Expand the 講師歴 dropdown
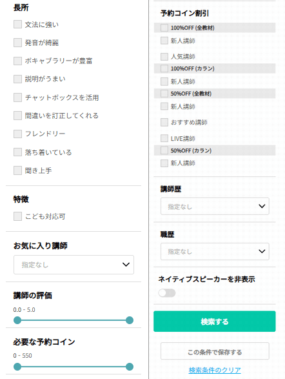The width and height of the screenshot is (285, 379). point(215,206)
